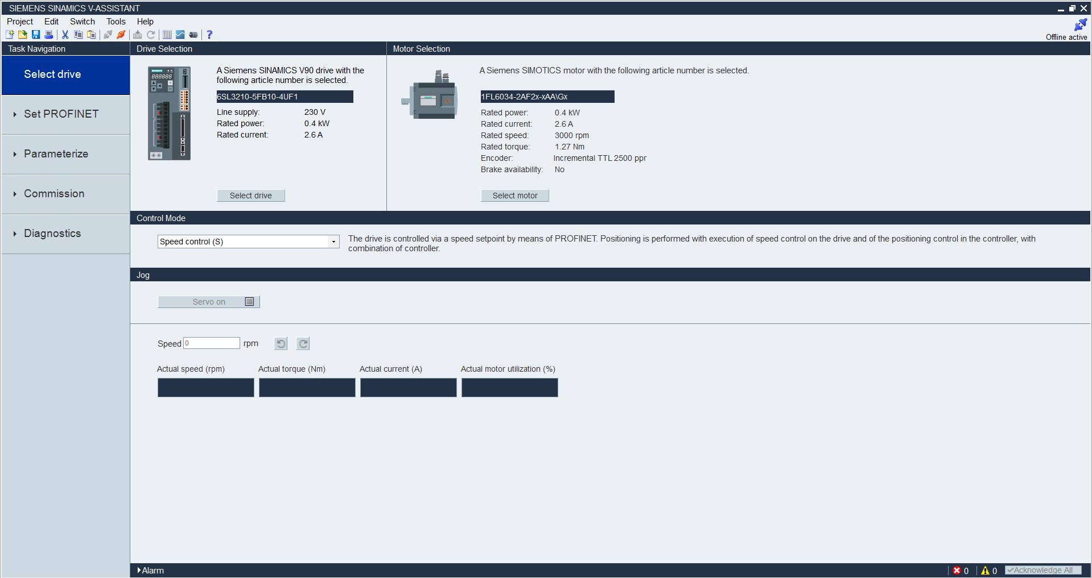Go to the Select drive task

pyautogui.click(x=65, y=74)
